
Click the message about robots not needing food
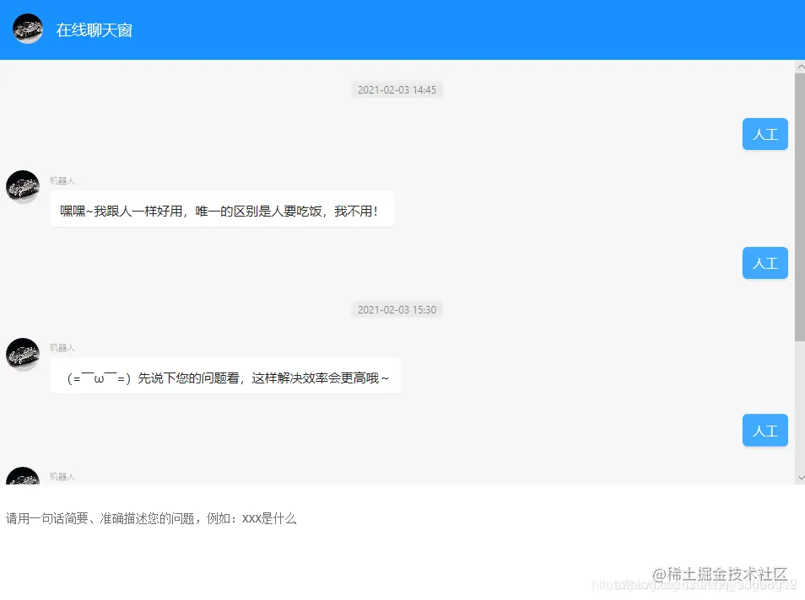[x=222, y=209]
